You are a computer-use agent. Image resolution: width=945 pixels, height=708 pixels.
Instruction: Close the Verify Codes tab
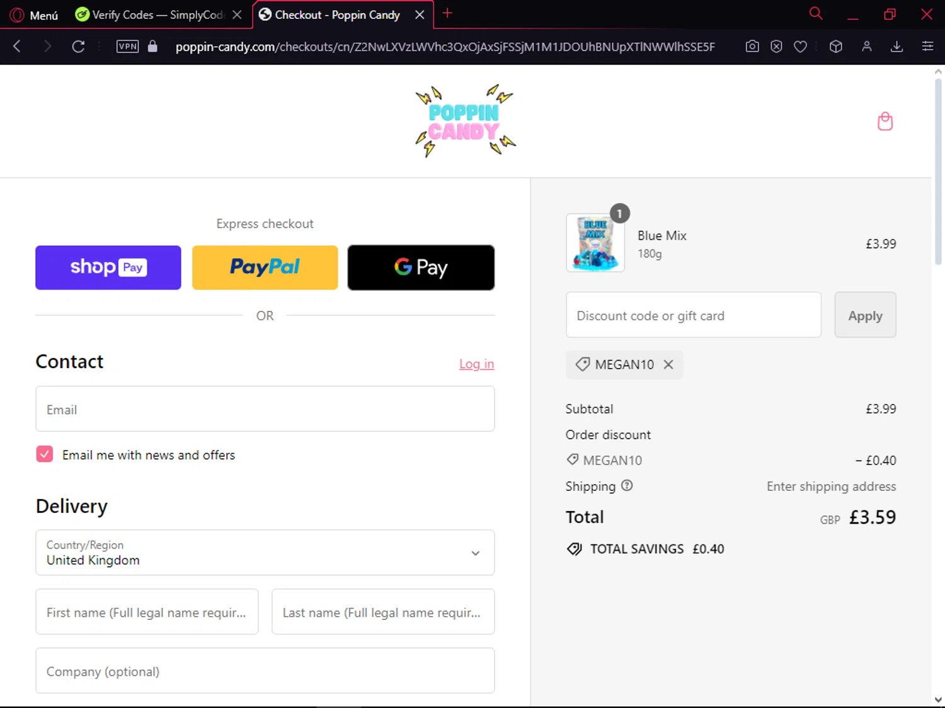[237, 14]
